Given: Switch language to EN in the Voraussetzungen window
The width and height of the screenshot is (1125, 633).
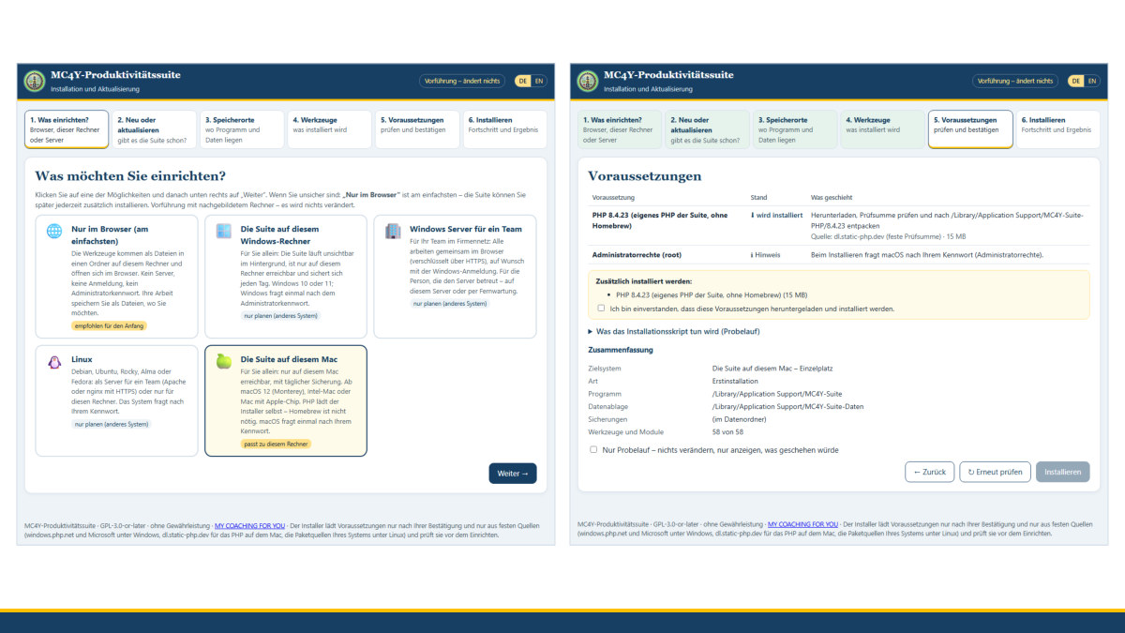Looking at the screenshot, I should click(x=1092, y=82).
